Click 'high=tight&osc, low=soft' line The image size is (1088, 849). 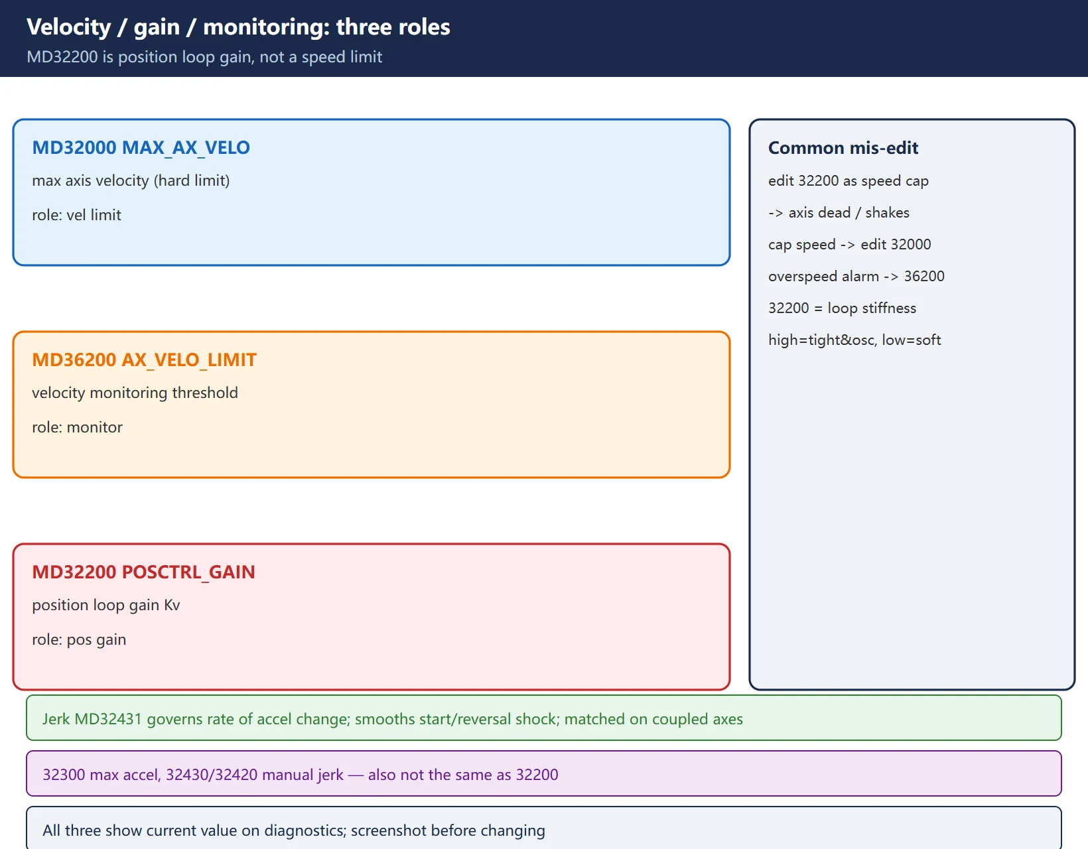tap(854, 340)
